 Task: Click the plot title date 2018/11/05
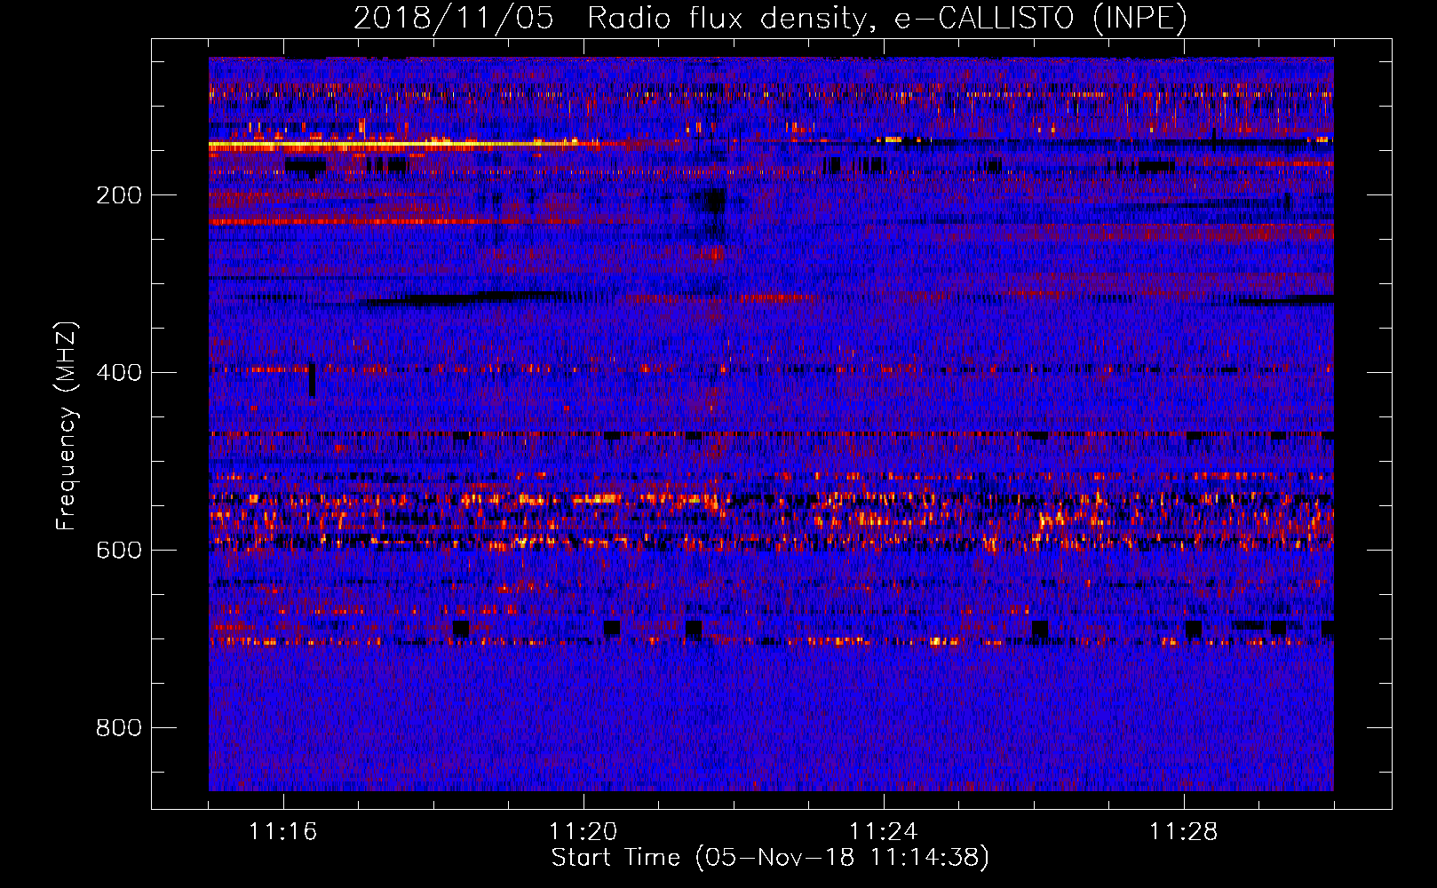(x=454, y=19)
